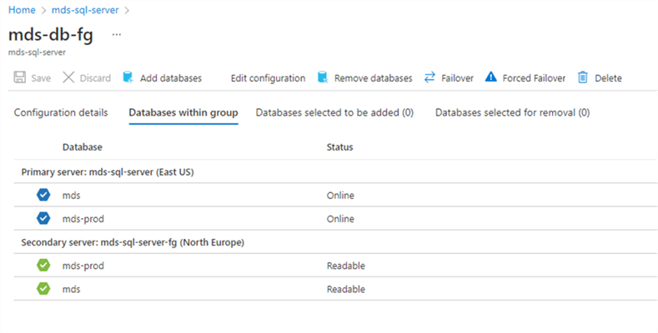Image resolution: width=658 pixels, height=333 pixels.
Task: Select Primary server mds-sql-server (East US) row
Action: 336,172
